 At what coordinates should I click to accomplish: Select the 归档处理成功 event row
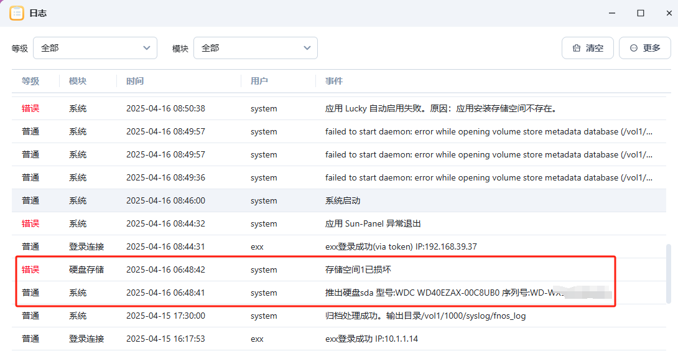click(x=338, y=316)
